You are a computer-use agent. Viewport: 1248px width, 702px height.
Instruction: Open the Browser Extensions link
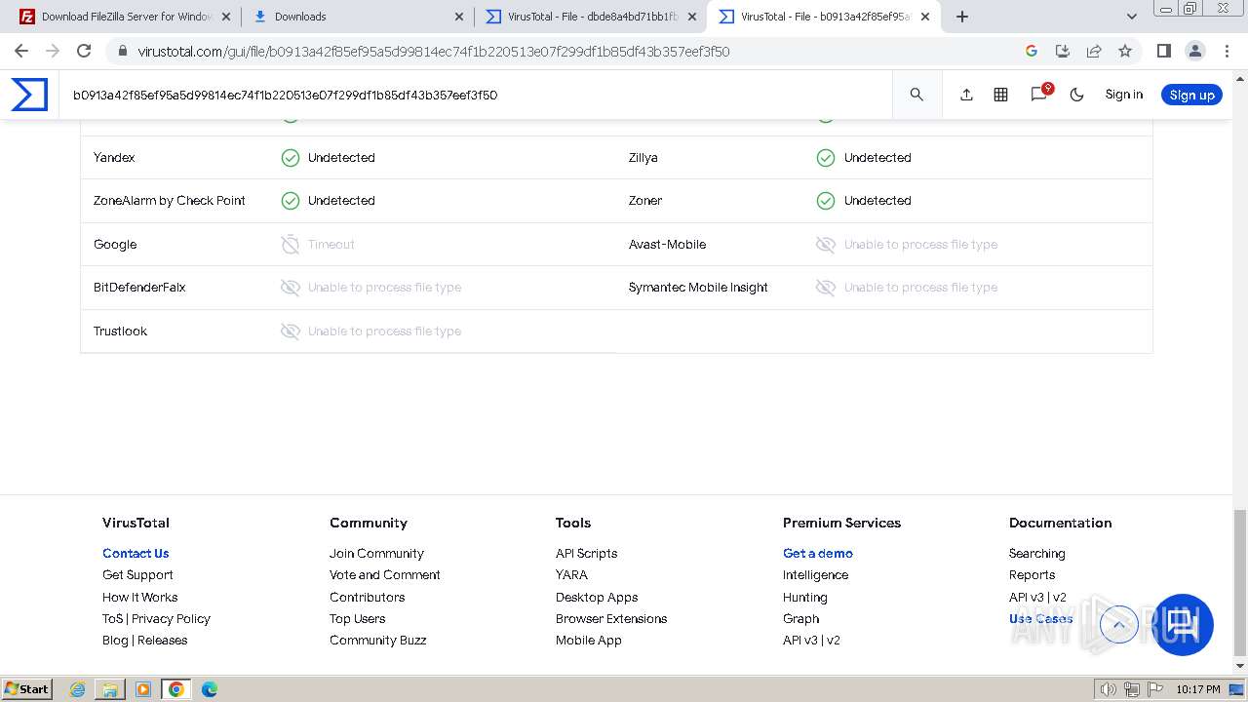point(611,618)
